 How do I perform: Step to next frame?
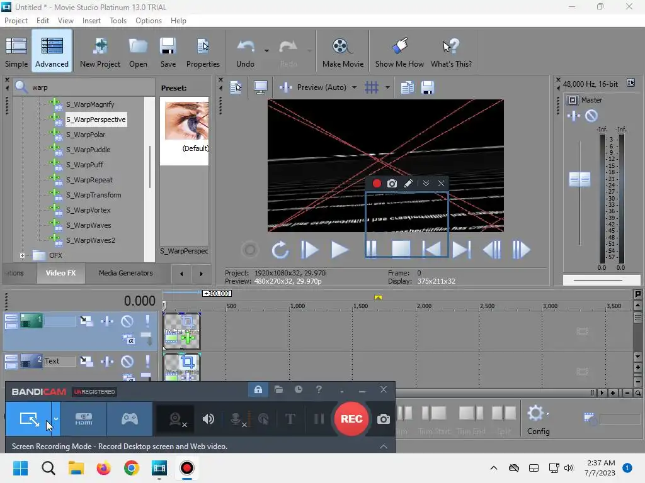(521, 250)
